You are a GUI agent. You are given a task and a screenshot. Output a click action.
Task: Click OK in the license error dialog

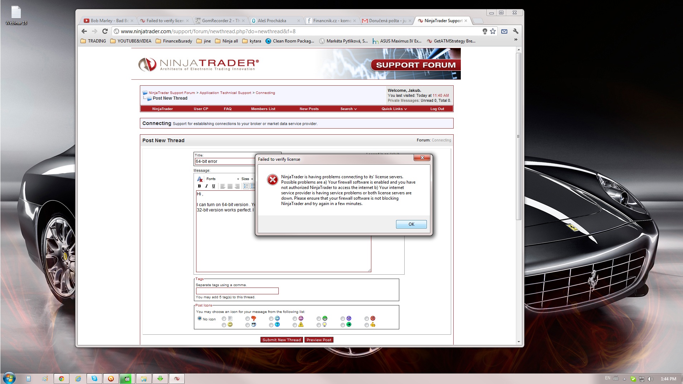point(411,224)
